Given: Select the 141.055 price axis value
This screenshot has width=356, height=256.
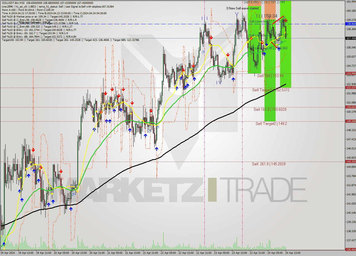Looking at the screenshot, I should [351, 204].
